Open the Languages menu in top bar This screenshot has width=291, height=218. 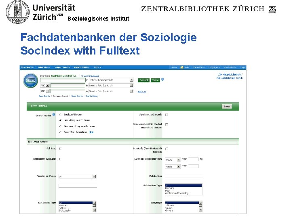point(214,67)
